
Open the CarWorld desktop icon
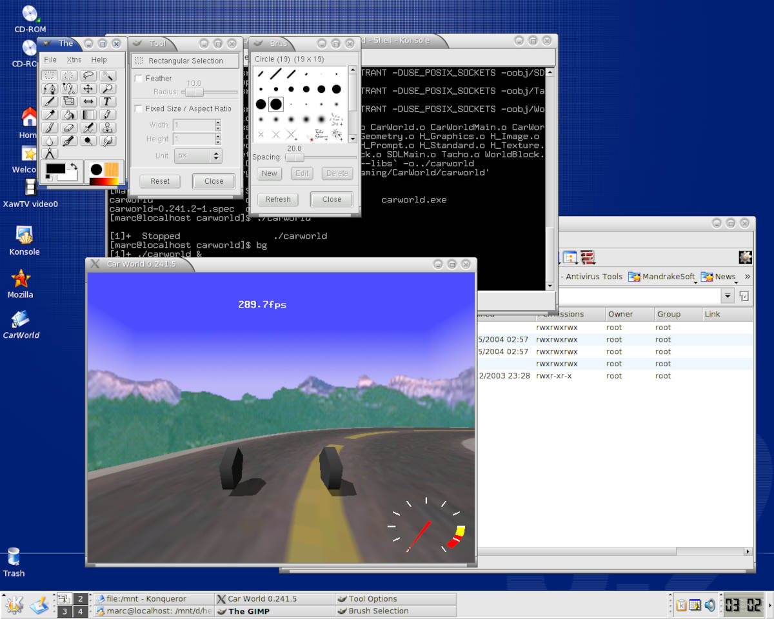point(21,324)
